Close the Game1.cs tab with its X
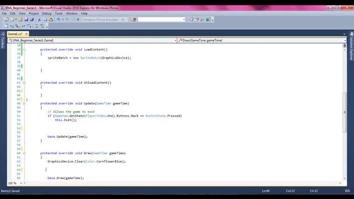This screenshot has width=354, height=199. [x=27, y=34]
